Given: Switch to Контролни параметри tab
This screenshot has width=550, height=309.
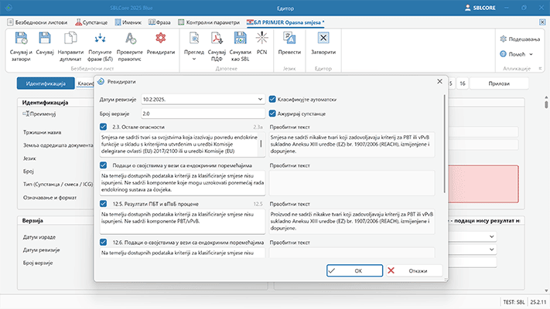Looking at the screenshot, I should coord(209,22).
